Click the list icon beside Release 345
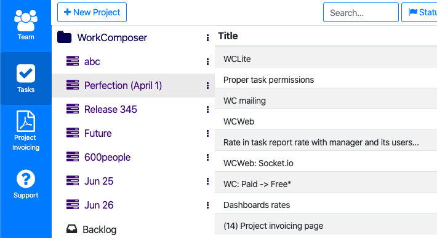437x238 pixels. 73,109
